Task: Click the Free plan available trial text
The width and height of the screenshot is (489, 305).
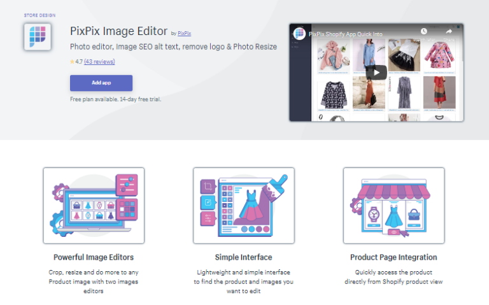Action: tap(115, 99)
